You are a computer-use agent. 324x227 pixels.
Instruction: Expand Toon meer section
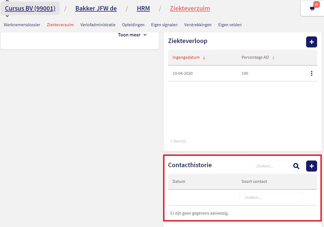(x=132, y=35)
